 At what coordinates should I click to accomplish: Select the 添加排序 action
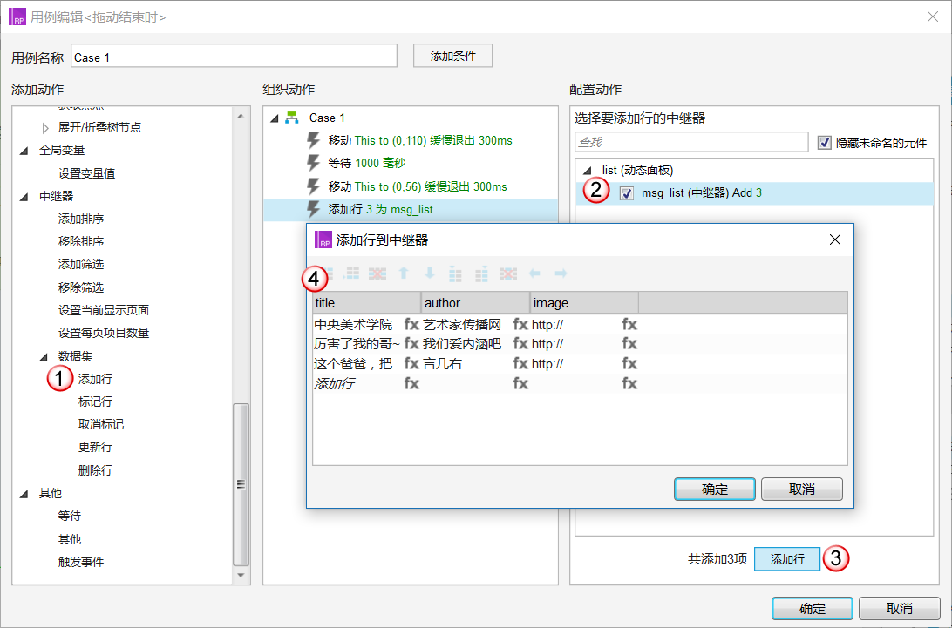click(81, 219)
